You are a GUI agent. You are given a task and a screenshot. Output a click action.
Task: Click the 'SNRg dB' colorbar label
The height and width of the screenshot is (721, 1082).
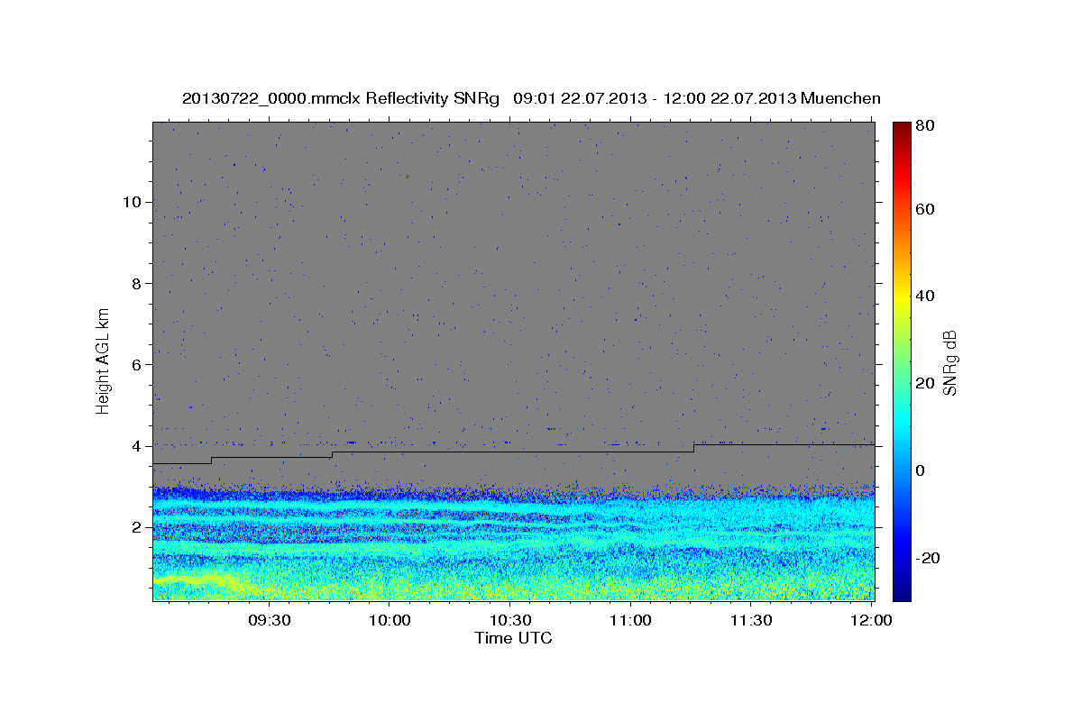click(950, 362)
